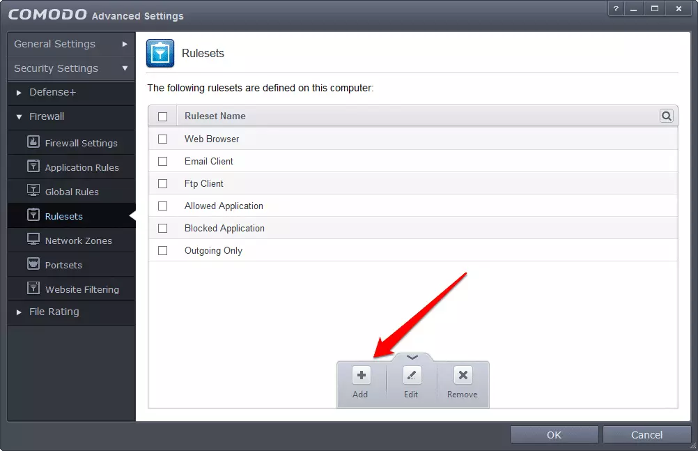Click the Add ruleset plus icon
The image size is (698, 451).
(x=360, y=376)
